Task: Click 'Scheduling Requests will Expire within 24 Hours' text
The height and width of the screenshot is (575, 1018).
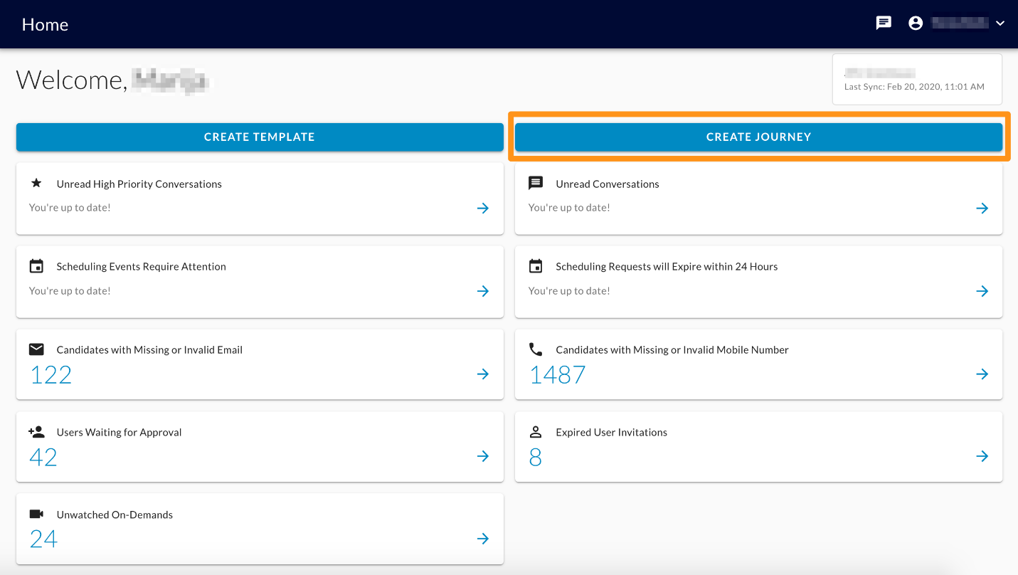Action: (667, 266)
